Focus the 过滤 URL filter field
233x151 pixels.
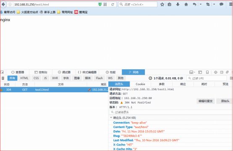pos(207,78)
